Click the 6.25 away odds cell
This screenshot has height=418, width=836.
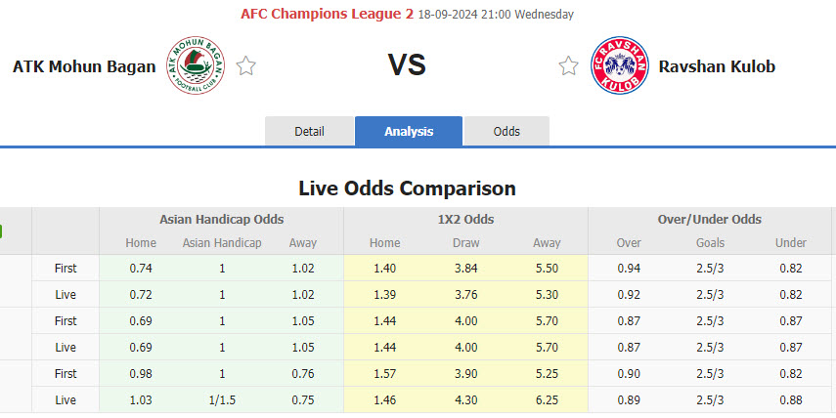(x=547, y=398)
